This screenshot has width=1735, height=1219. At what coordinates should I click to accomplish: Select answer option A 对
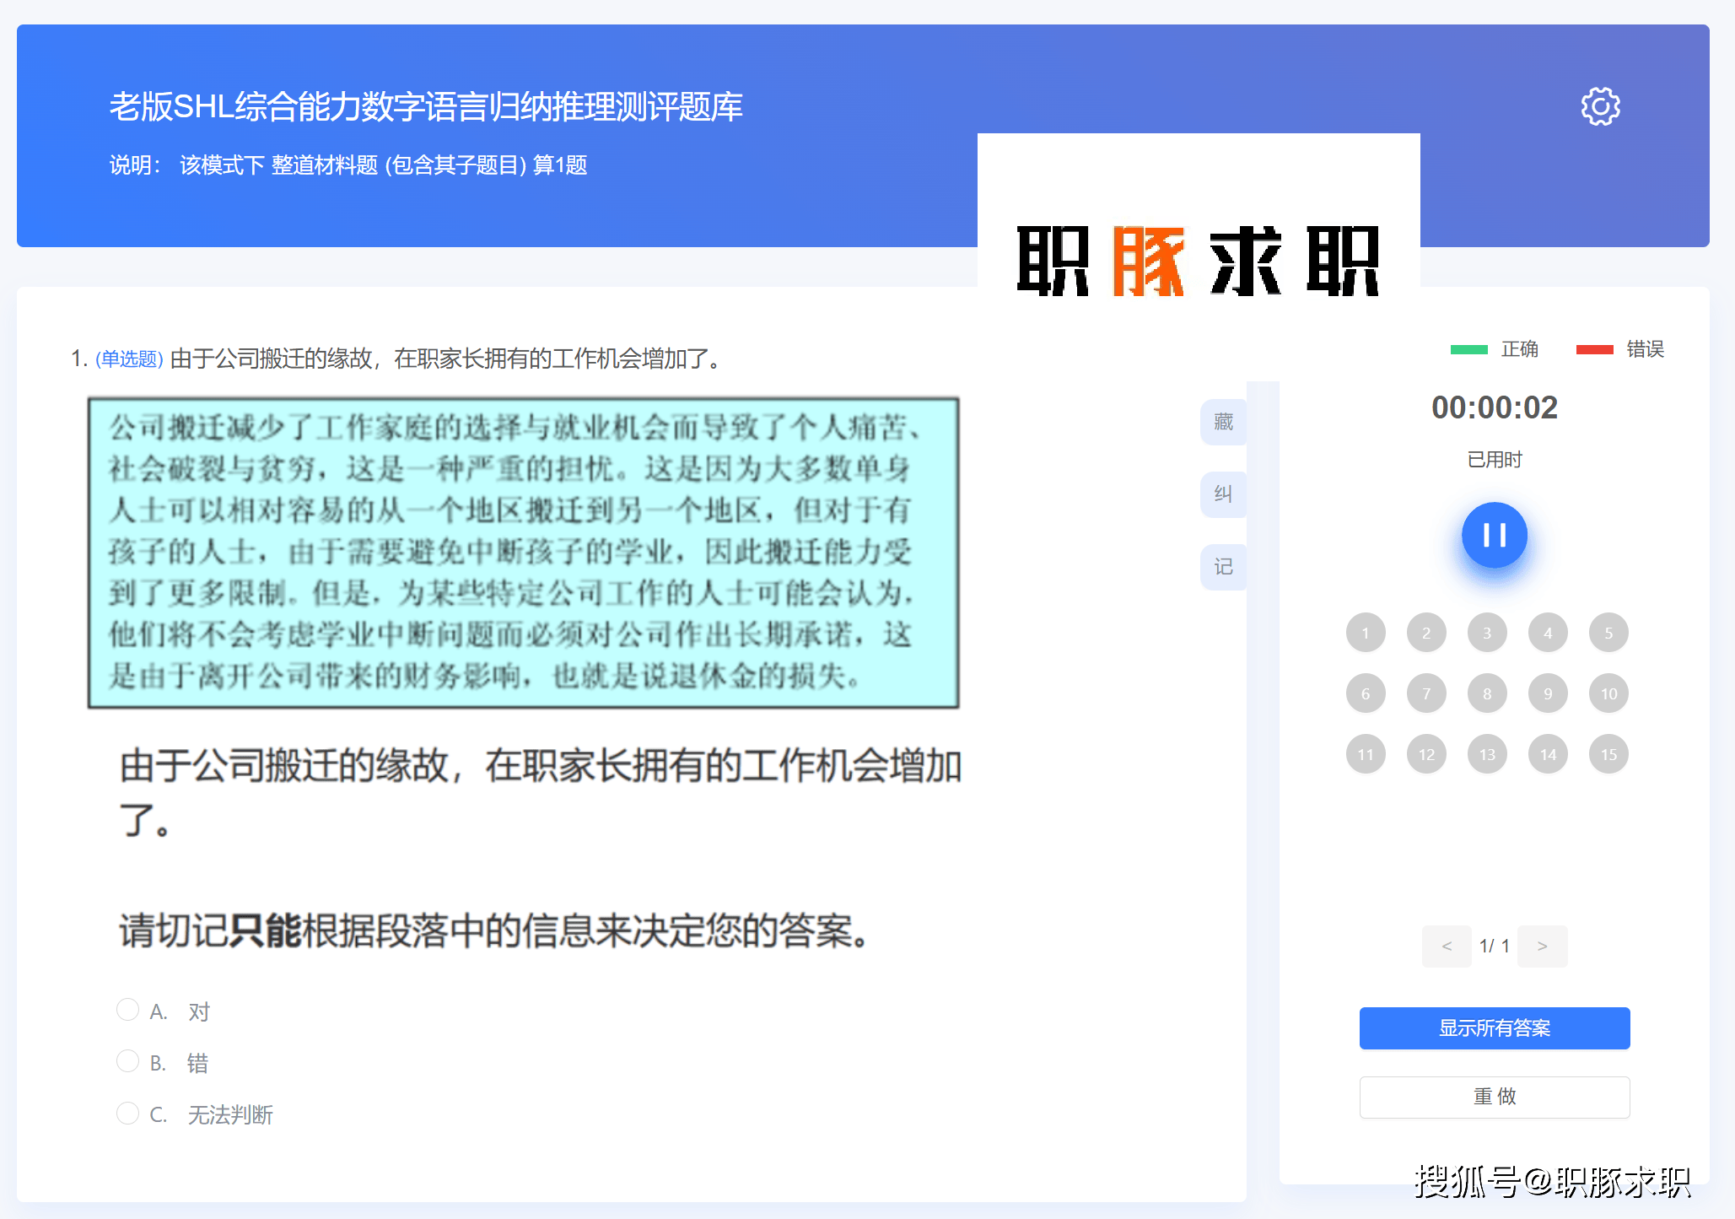coord(128,1010)
